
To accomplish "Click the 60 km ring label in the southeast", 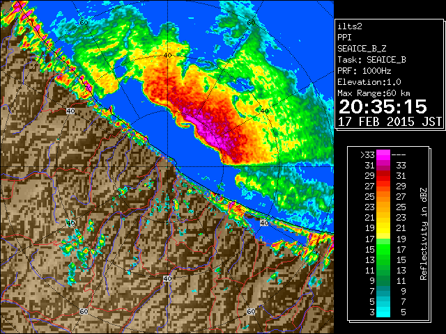I will [x=251, y=311].
